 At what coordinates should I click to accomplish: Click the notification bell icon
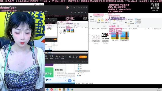(x=82, y=12)
